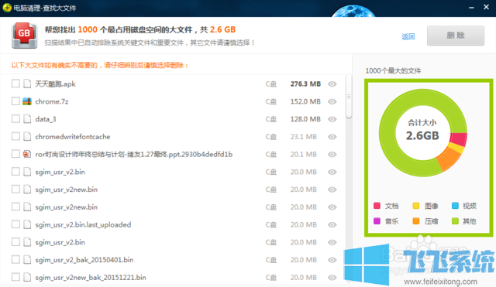Click the 视频 blue legend swatch
This screenshot has height=287, width=496.
(455, 206)
